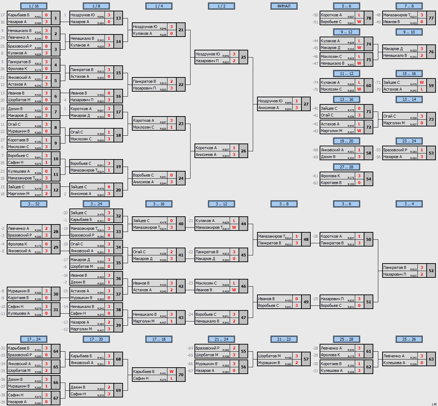Click the '17 .. 20' bracket header
Viewport: 438px width, 406px height.
pyautogui.click(x=96, y=339)
